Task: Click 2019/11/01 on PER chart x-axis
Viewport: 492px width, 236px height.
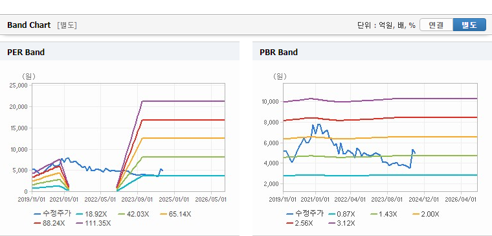Action: click(x=32, y=200)
